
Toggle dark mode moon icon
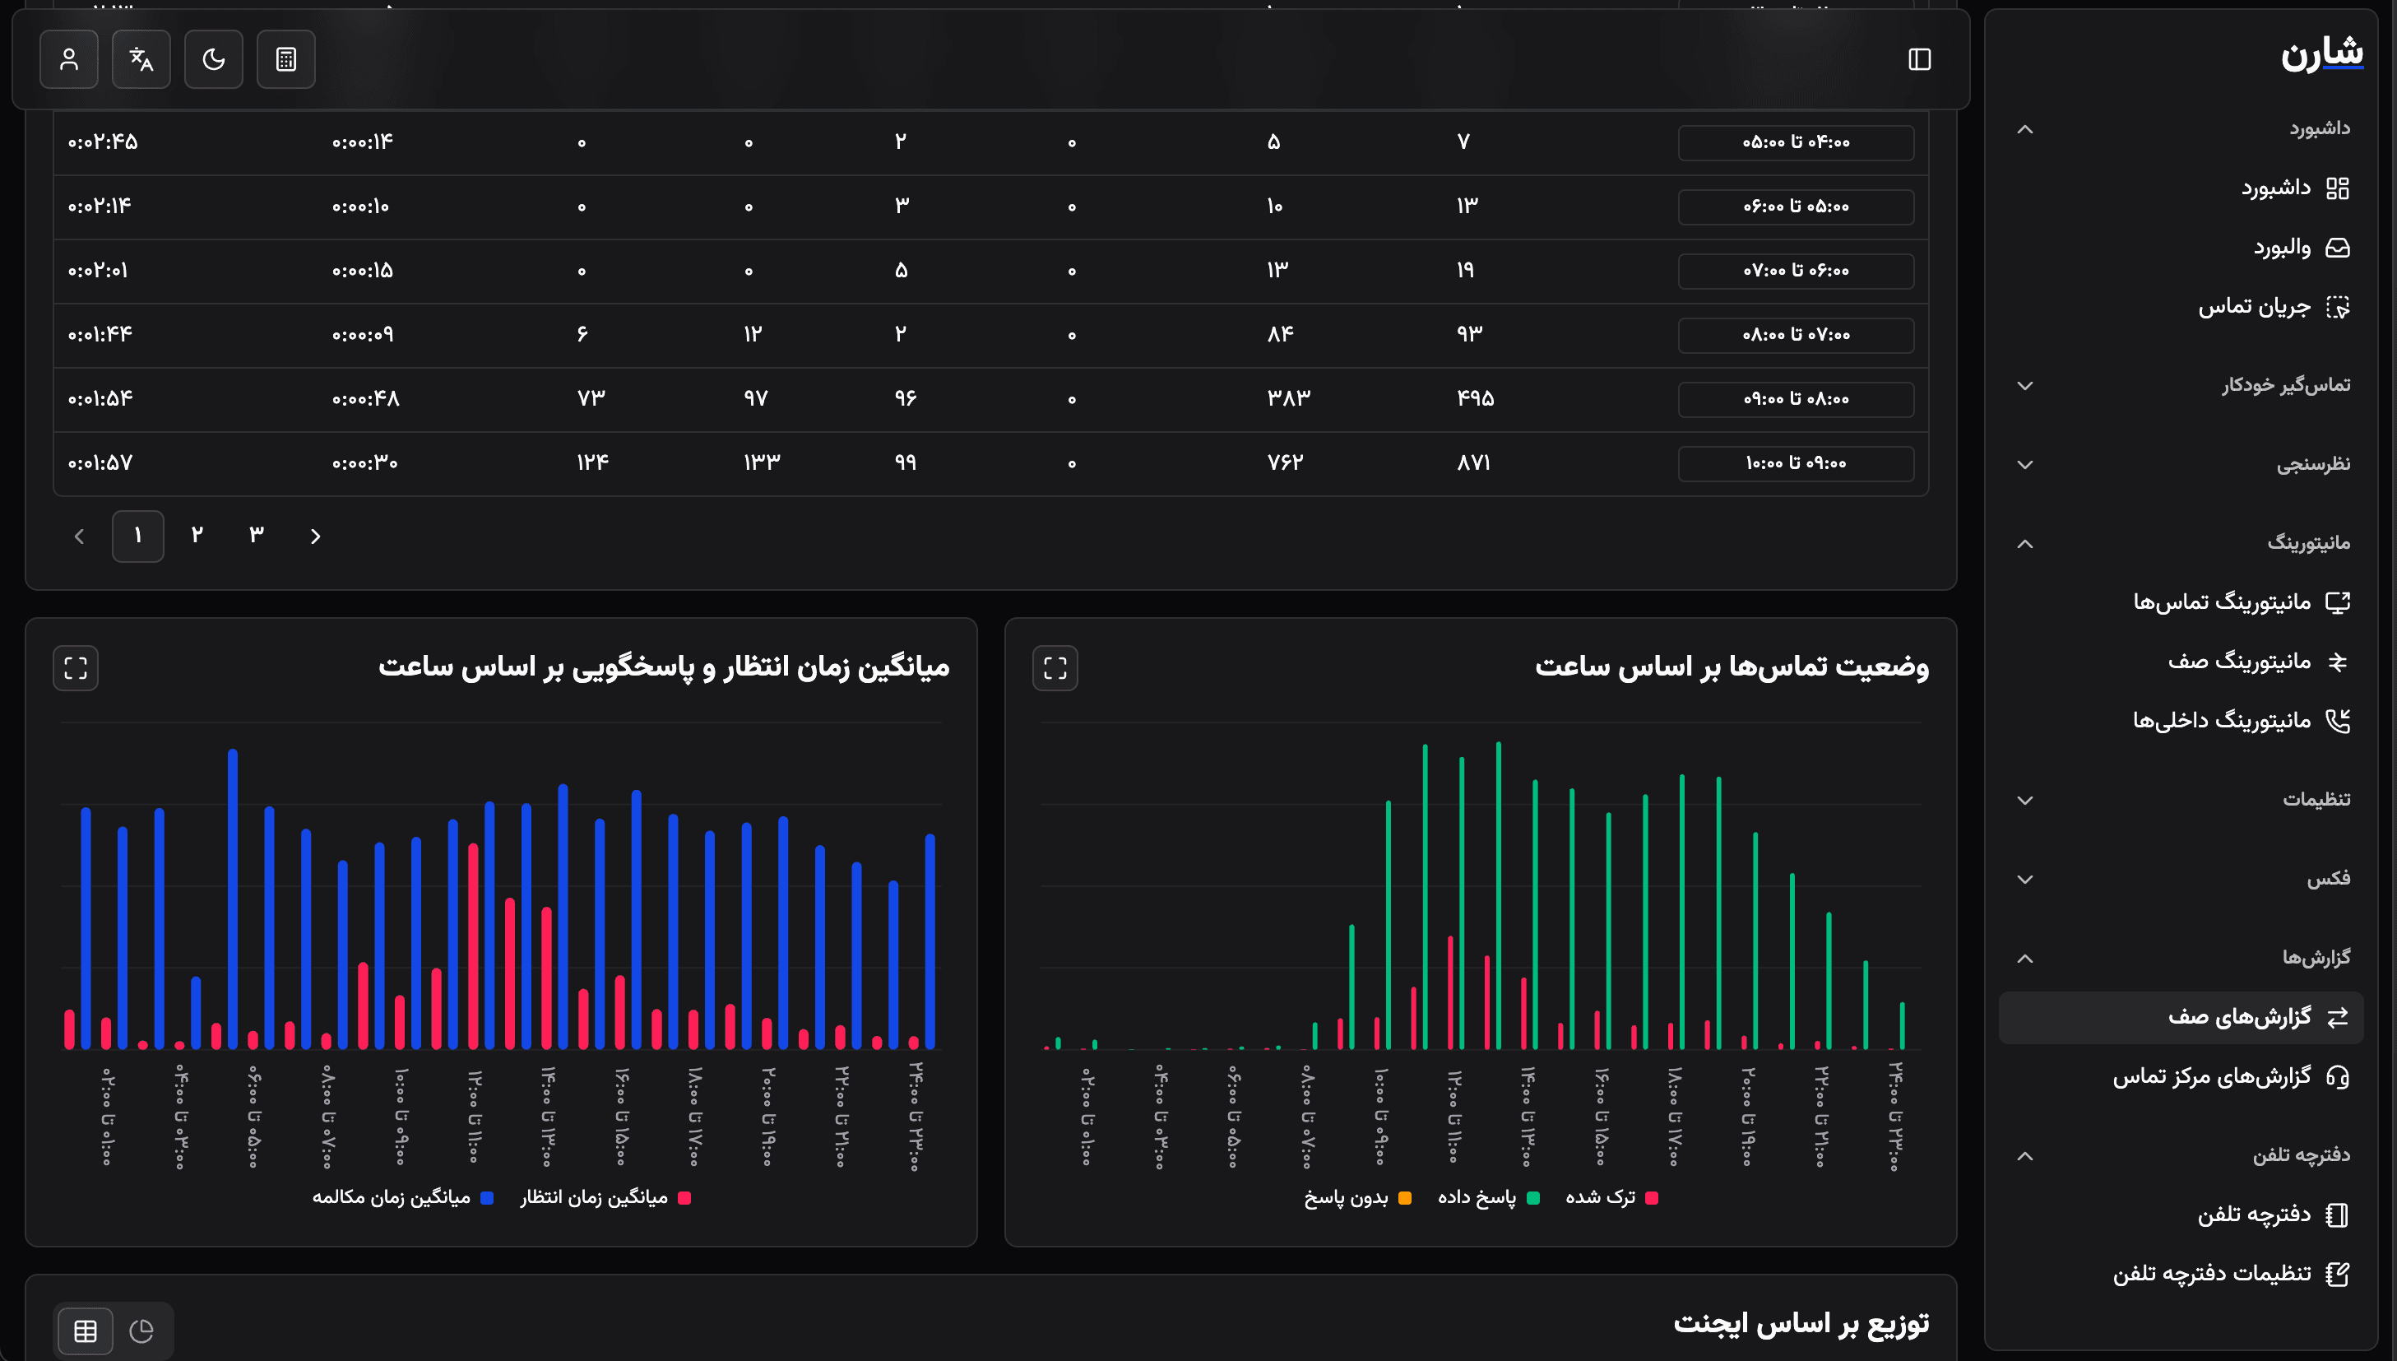pyautogui.click(x=214, y=60)
